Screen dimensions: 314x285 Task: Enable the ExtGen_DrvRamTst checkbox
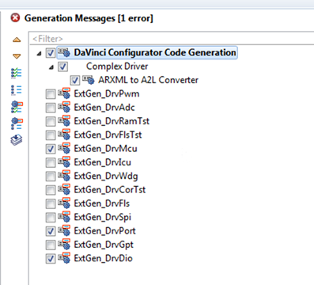[51, 122]
